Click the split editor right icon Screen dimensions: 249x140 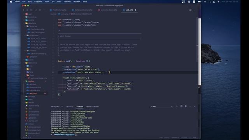point(190,10)
